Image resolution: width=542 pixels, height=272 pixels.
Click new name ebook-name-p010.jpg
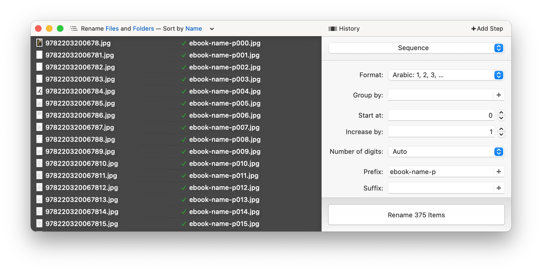224,163
